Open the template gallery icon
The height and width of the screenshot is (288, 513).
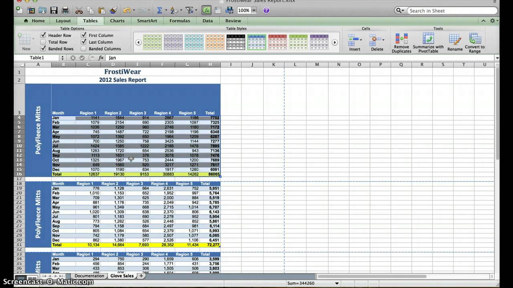coord(31,10)
